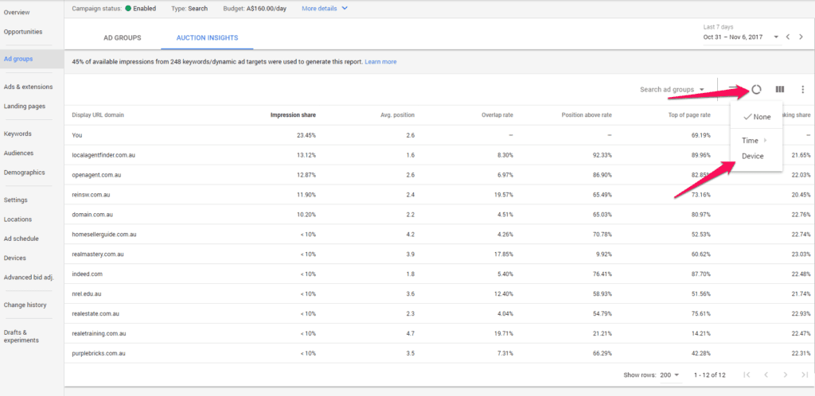The width and height of the screenshot is (815, 396).
Task: Select reinsw.com.au row domain
Action: (91, 195)
